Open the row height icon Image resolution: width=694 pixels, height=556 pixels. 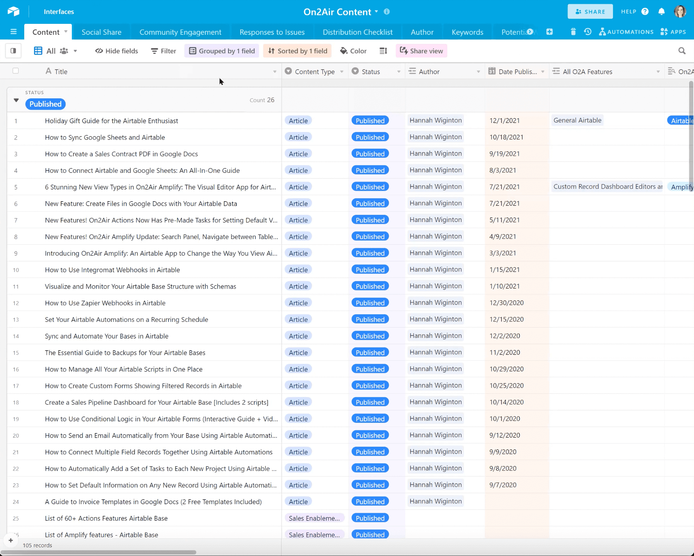[x=383, y=51]
